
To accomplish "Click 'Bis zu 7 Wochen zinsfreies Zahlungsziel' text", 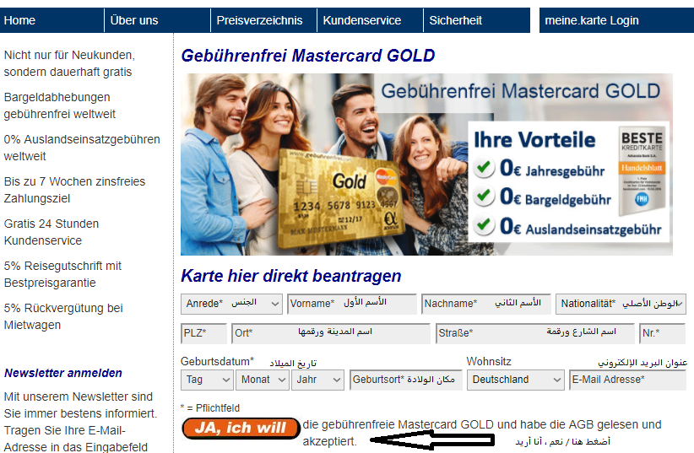I will click(x=74, y=190).
